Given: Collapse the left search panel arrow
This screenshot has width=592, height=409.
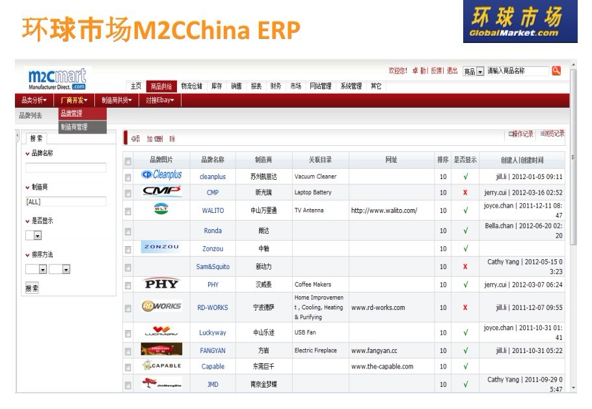Looking at the screenshot, I should tap(17, 135).
